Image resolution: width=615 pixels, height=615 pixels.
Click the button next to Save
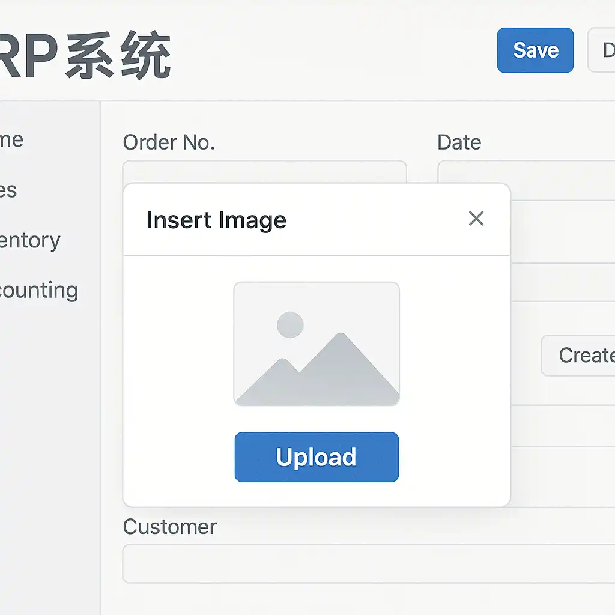[601, 50]
